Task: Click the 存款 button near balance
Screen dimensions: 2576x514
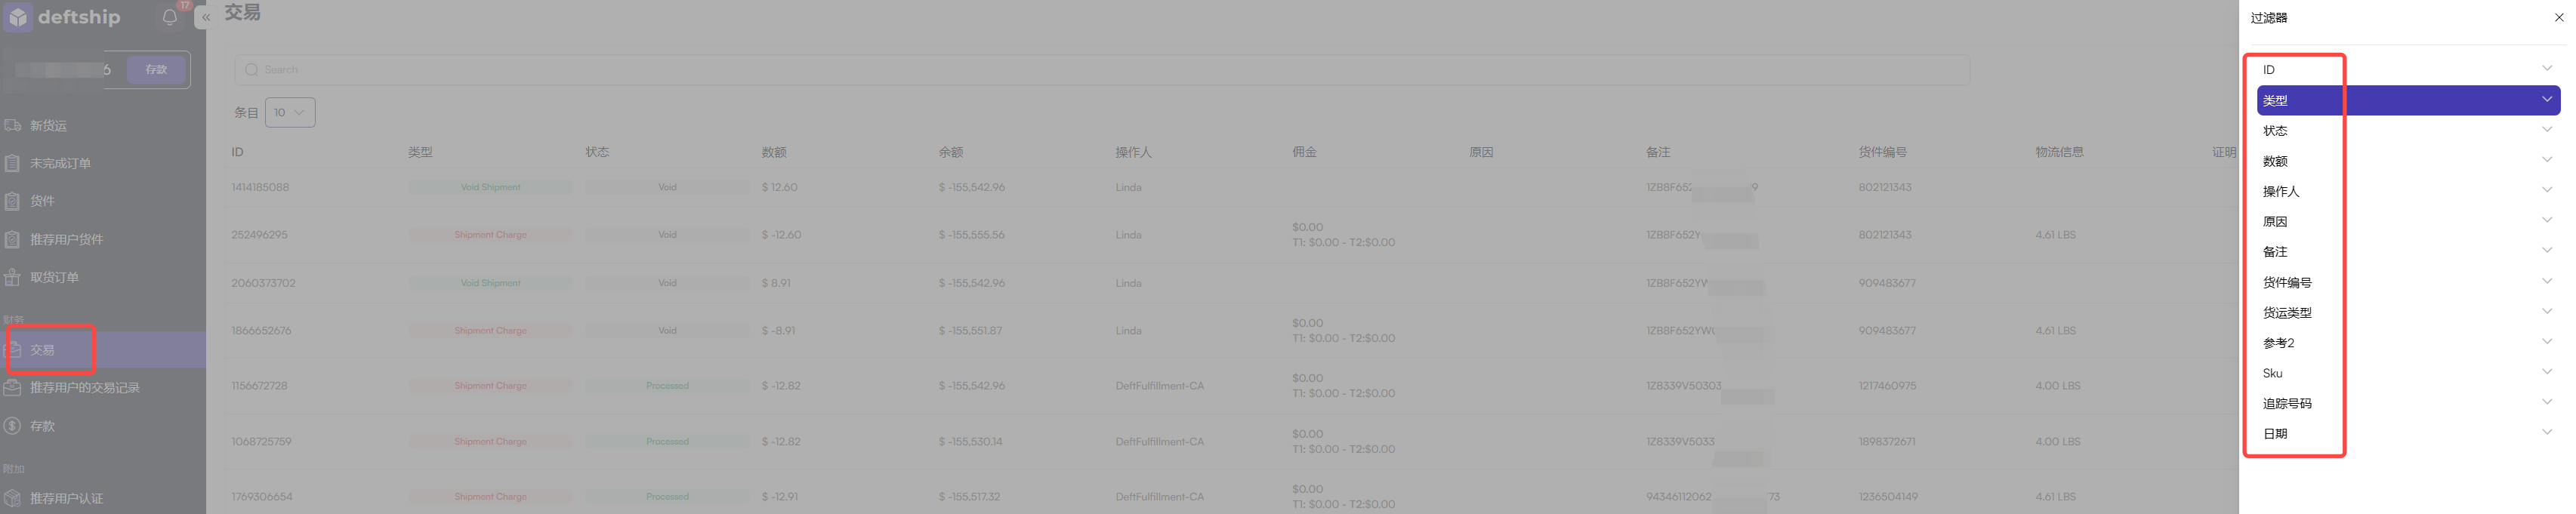Action: 157,70
